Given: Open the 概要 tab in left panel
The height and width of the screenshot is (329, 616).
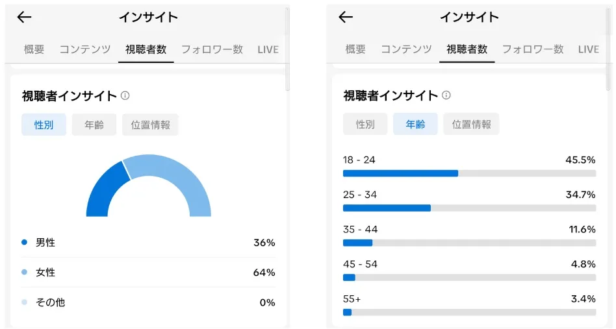Looking at the screenshot, I should (34, 49).
